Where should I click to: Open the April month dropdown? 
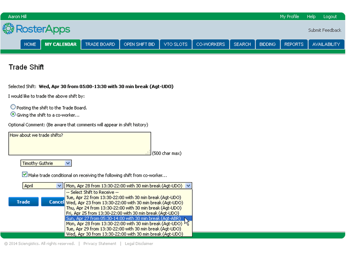point(42,186)
